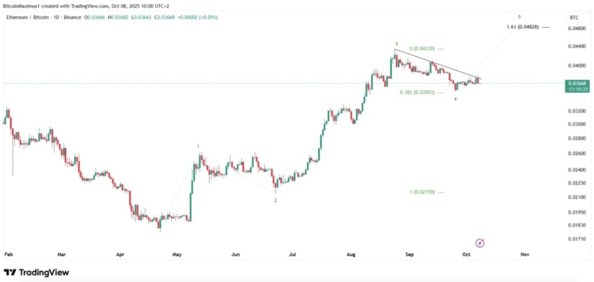This screenshot has height=282, width=594.
Task: Click the TradingView logo at bottom left
Action: pos(36,272)
